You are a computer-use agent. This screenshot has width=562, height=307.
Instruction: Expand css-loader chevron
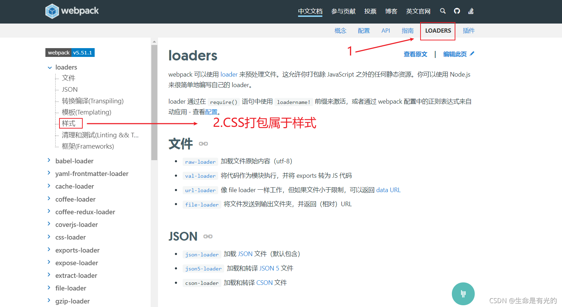(49, 237)
